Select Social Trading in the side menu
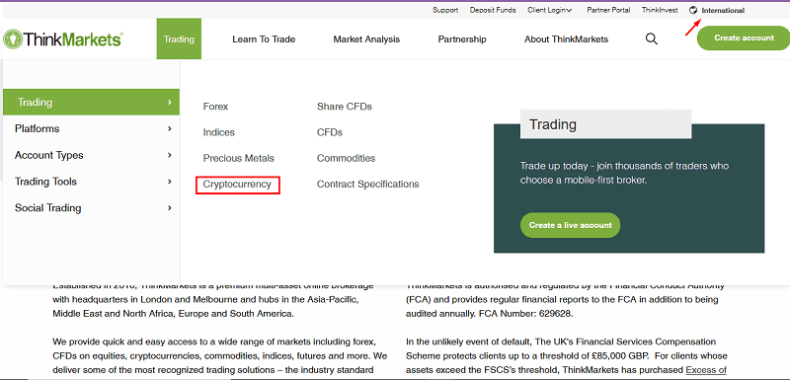The image size is (790, 380). [x=47, y=208]
